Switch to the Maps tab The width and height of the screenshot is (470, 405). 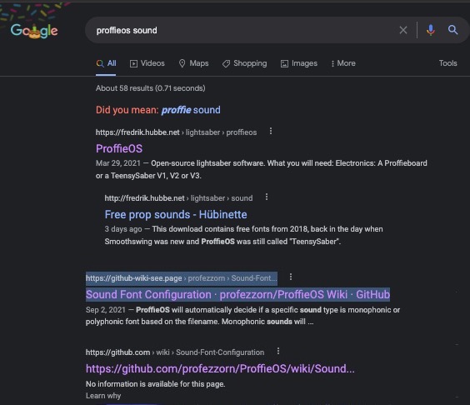(193, 63)
